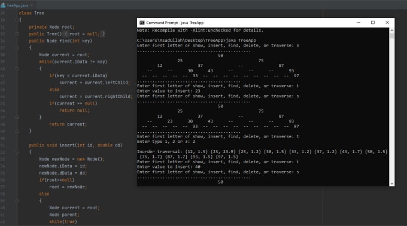Click 'Enter type 1, 2 or 3: 2' line
Viewport: 407px width, 226px height.
coord(166,142)
